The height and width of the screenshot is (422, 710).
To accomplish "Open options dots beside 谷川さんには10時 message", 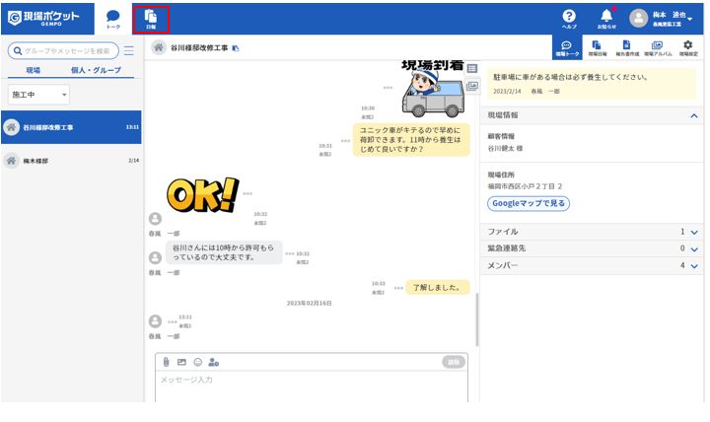I will click(x=289, y=253).
